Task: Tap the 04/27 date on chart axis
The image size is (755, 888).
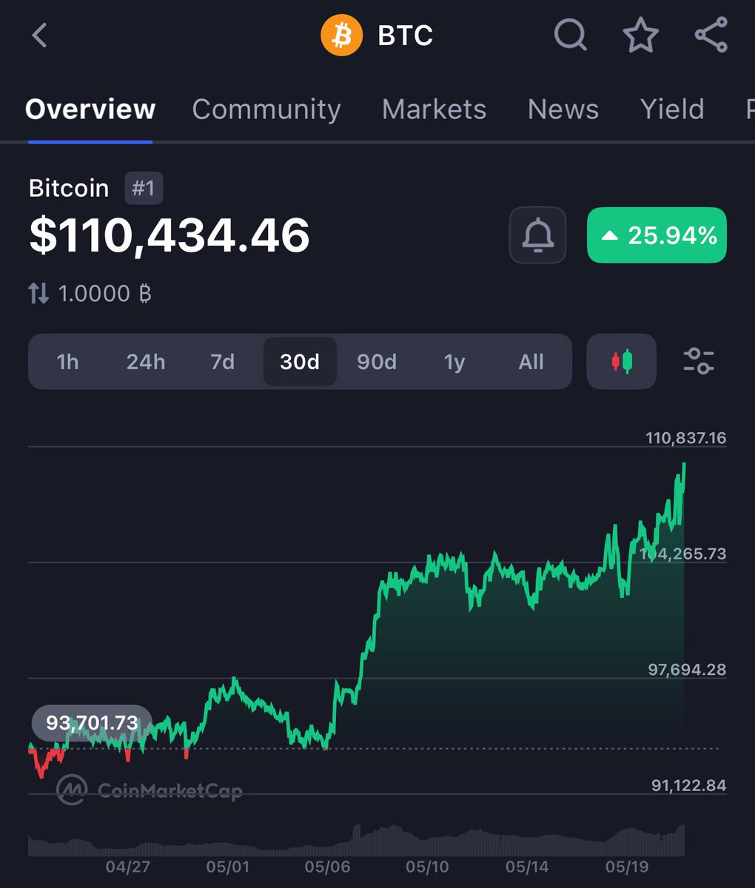Action: 128,867
